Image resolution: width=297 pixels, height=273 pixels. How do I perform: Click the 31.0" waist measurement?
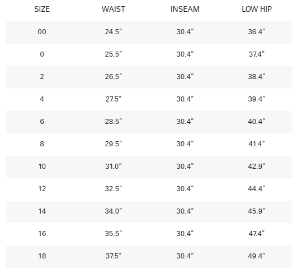click(x=114, y=166)
